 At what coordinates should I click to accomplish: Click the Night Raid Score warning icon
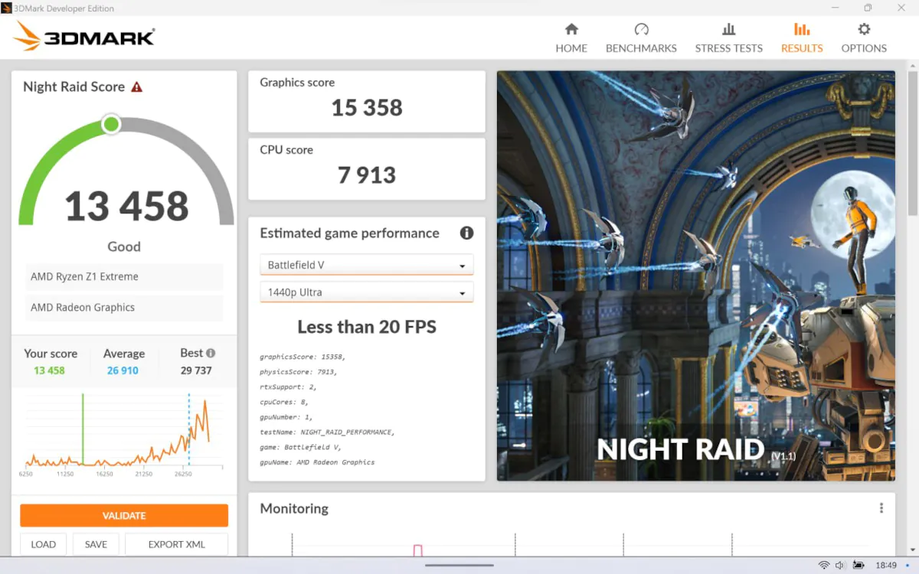[136, 87]
